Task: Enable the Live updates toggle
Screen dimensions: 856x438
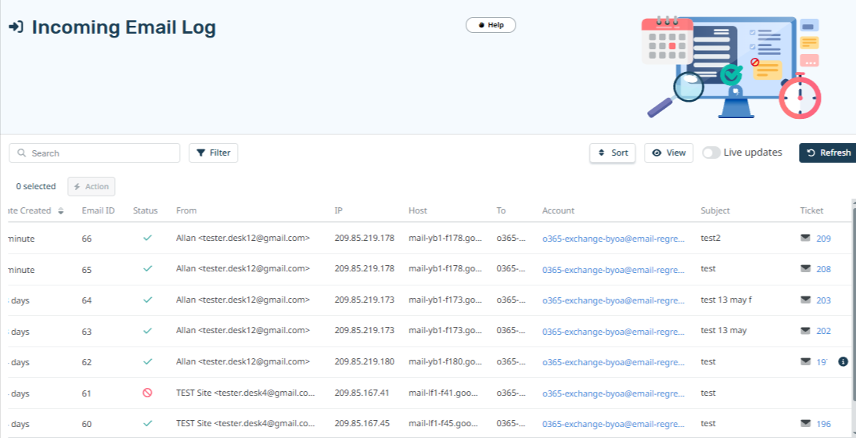Action: point(711,153)
